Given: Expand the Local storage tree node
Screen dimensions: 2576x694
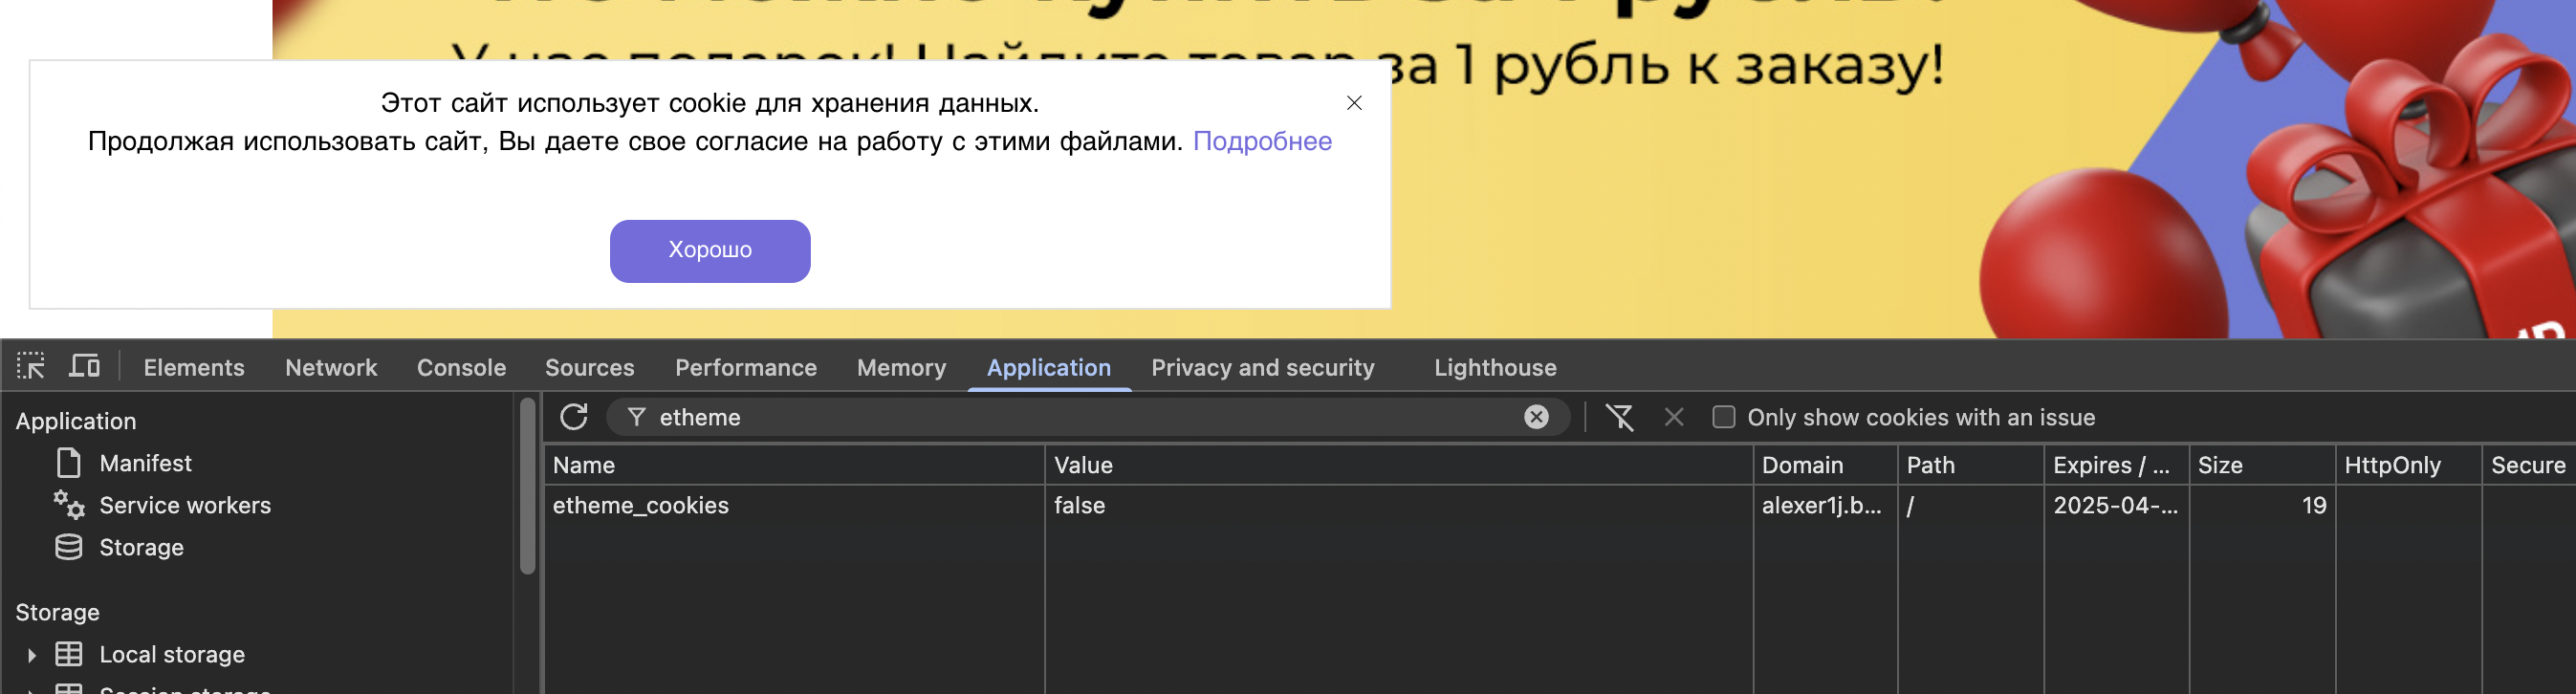Looking at the screenshot, I should [x=32, y=655].
